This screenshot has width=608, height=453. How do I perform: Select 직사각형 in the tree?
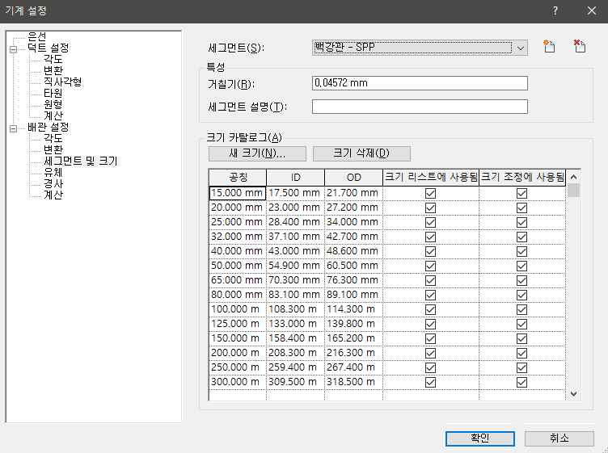[x=62, y=82]
